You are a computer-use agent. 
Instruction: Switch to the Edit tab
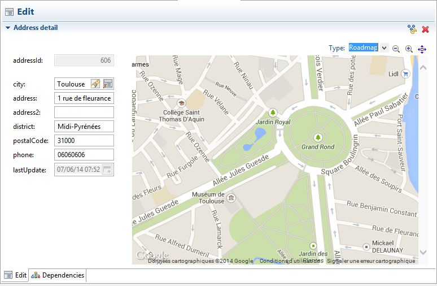click(x=15, y=275)
